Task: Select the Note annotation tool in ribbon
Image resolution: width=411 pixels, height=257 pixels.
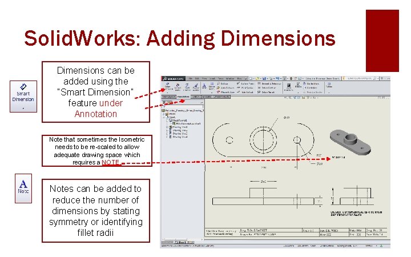Action: [204, 86]
